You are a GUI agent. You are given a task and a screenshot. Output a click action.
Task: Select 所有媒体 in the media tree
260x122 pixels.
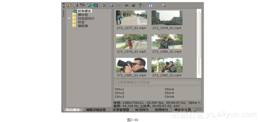coord(85,11)
